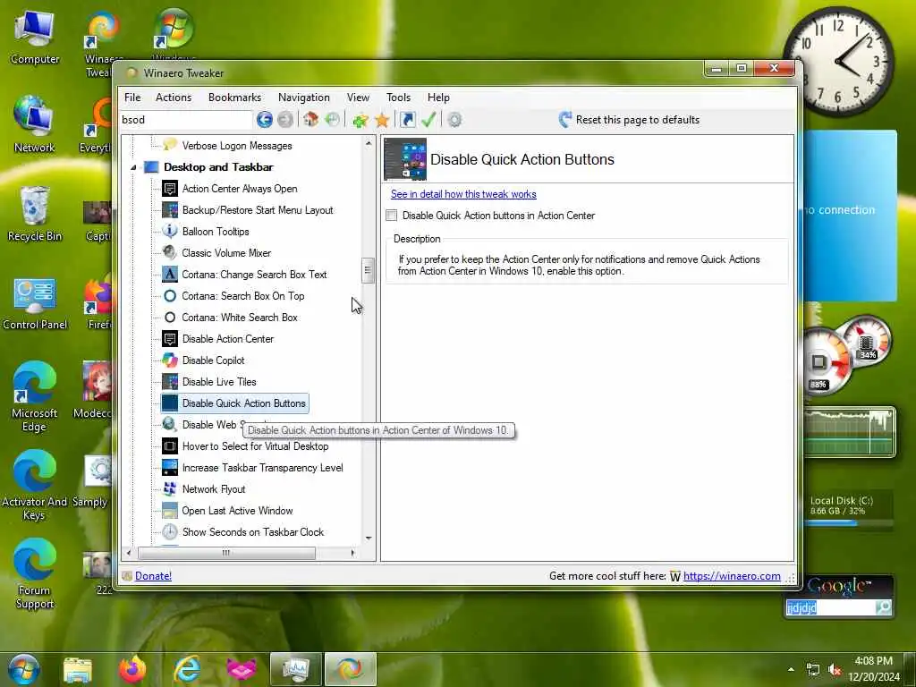Viewport: 916px width, 687px height.
Task: Click the taskbar clock showing 4:08 PM
Action: [x=874, y=669]
